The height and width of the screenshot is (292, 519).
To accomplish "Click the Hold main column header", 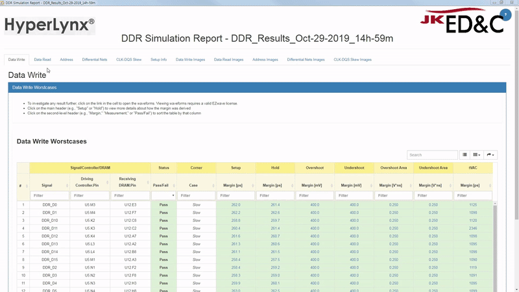I will click(x=275, y=168).
